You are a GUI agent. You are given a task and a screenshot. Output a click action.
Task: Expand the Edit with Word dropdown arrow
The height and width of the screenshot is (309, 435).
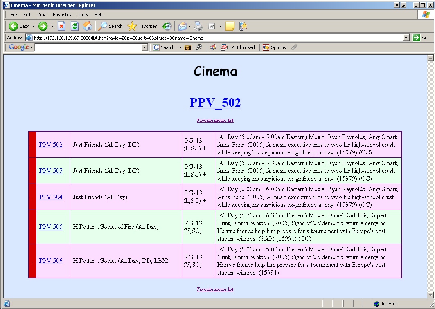click(221, 26)
